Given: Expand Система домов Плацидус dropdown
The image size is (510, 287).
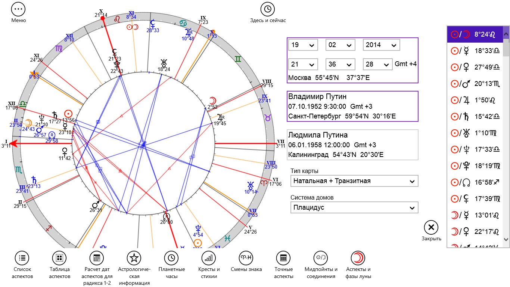Looking at the screenshot, I should point(354,207).
